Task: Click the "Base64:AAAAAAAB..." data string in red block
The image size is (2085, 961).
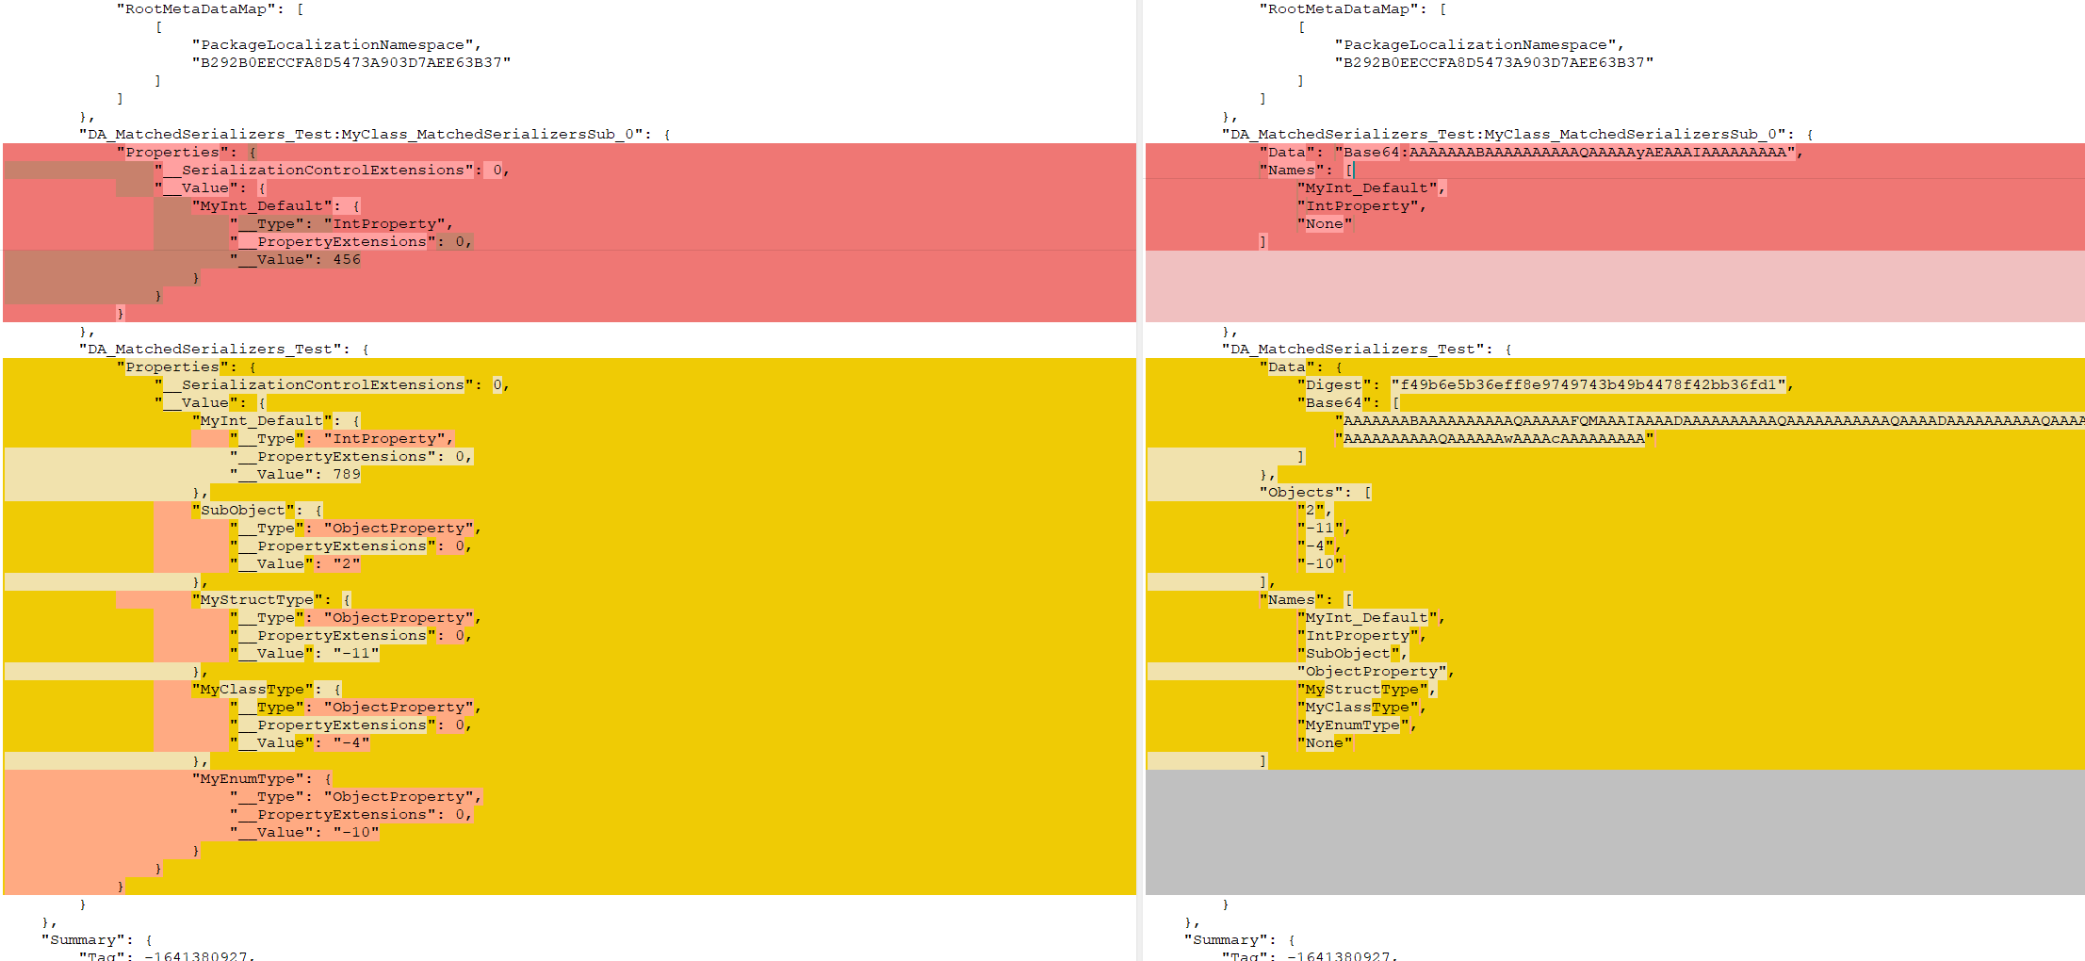Action: coord(1564,153)
